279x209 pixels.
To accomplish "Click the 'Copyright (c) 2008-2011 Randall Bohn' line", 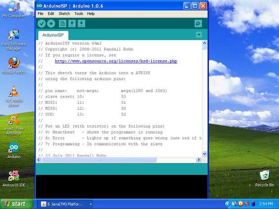I will [x=85, y=49].
